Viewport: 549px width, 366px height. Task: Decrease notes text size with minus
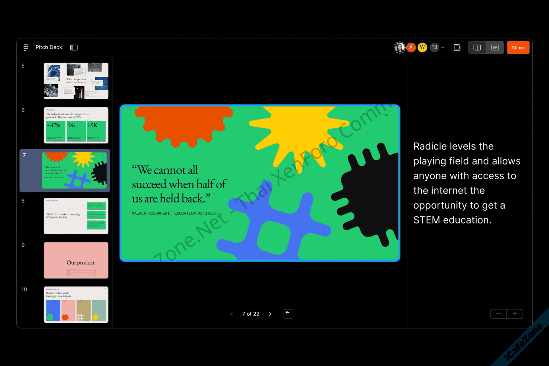[x=498, y=314]
